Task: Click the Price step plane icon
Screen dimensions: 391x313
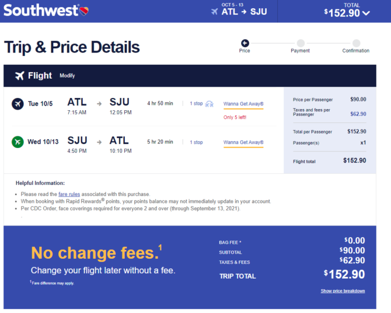Action: (245, 43)
